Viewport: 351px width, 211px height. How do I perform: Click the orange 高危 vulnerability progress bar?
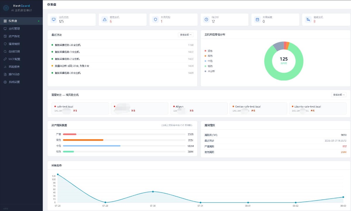[x=83, y=140]
